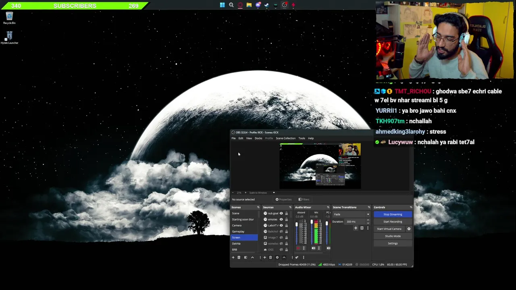Unlock the sub goal source

pyautogui.click(x=287, y=213)
